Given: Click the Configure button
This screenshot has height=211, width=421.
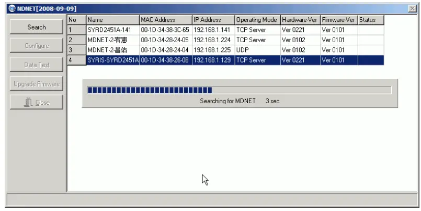Looking at the screenshot, I should pyautogui.click(x=37, y=45).
